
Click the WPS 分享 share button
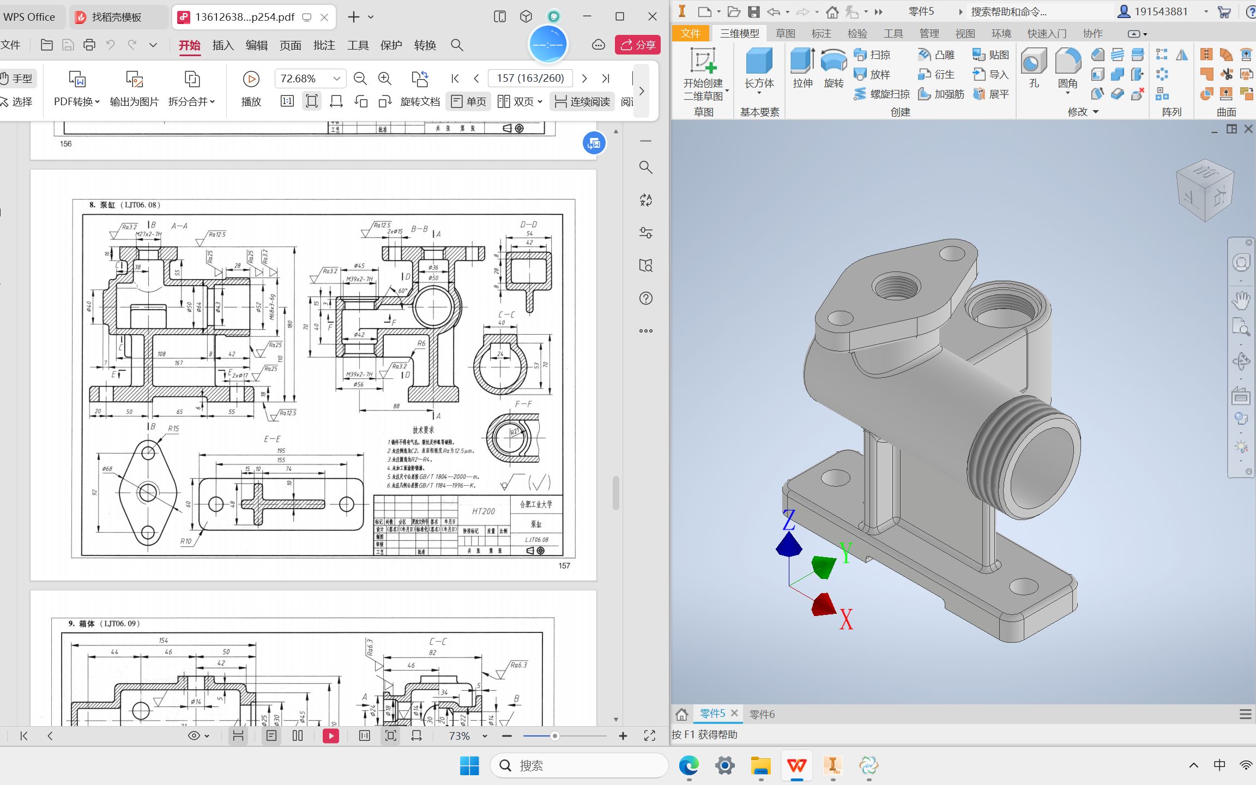coord(638,45)
